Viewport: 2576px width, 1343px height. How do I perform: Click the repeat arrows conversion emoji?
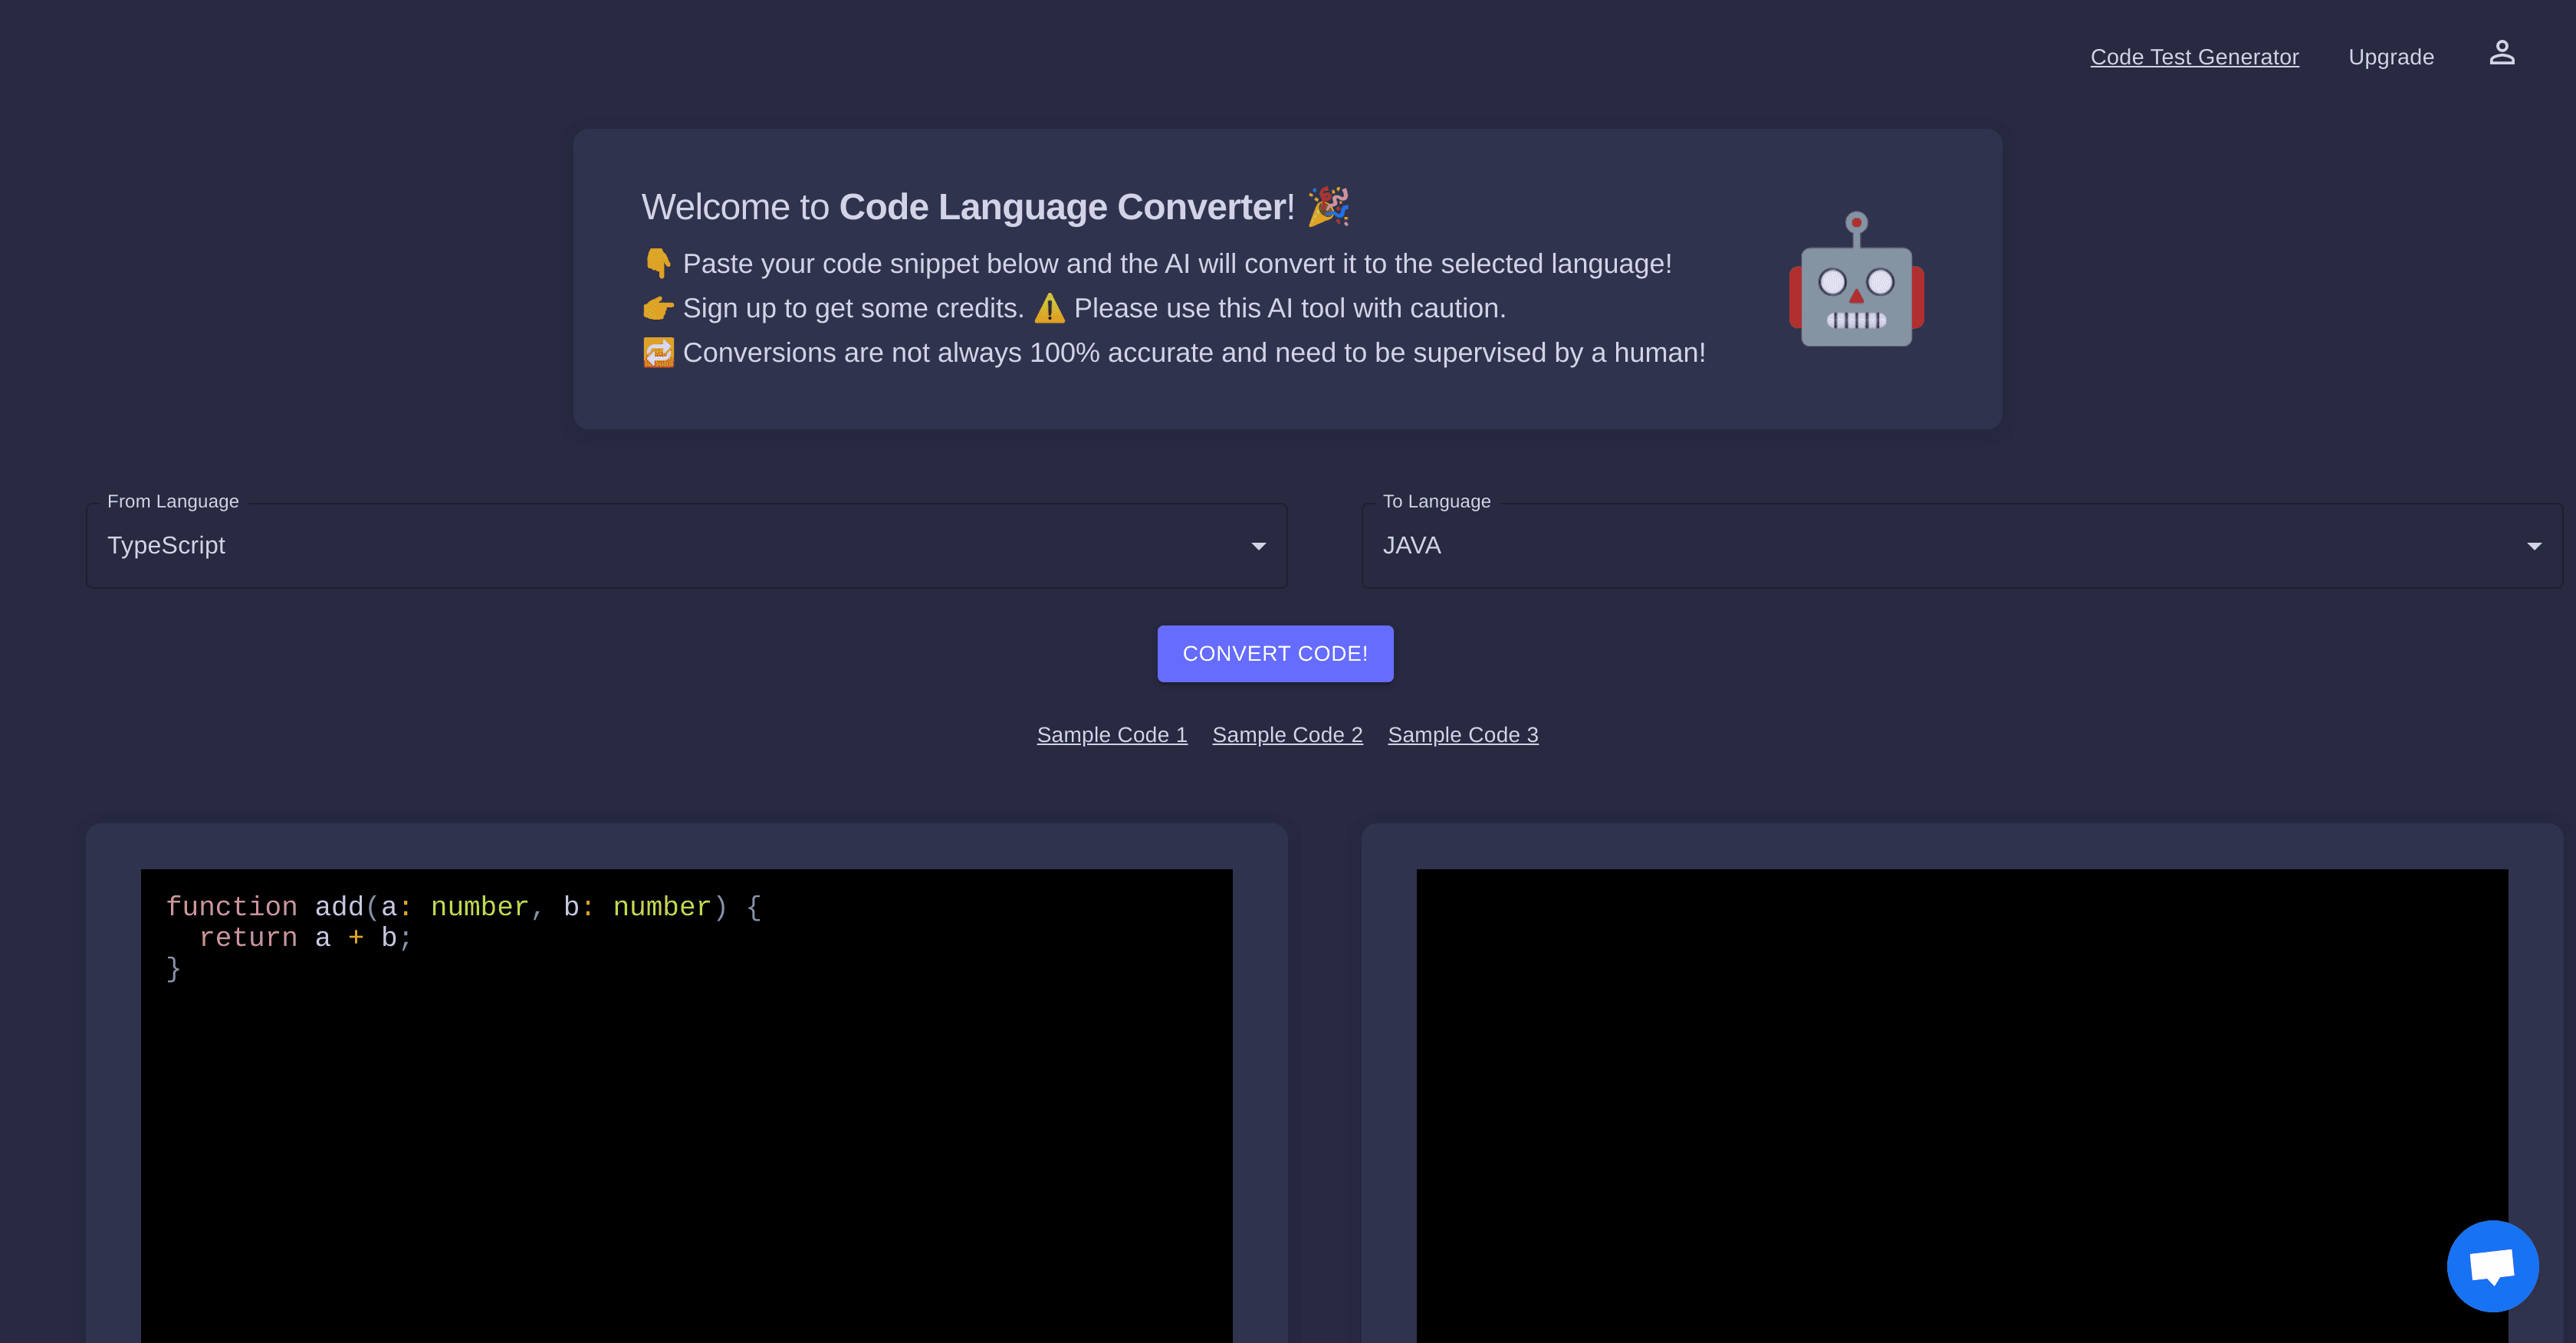657,352
